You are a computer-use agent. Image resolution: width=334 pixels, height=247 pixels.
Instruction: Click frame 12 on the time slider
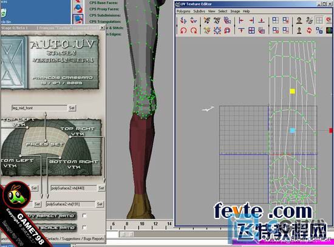(155, 224)
